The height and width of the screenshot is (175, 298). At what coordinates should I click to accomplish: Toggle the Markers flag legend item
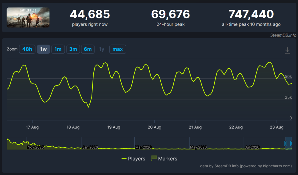pos(164,159)
